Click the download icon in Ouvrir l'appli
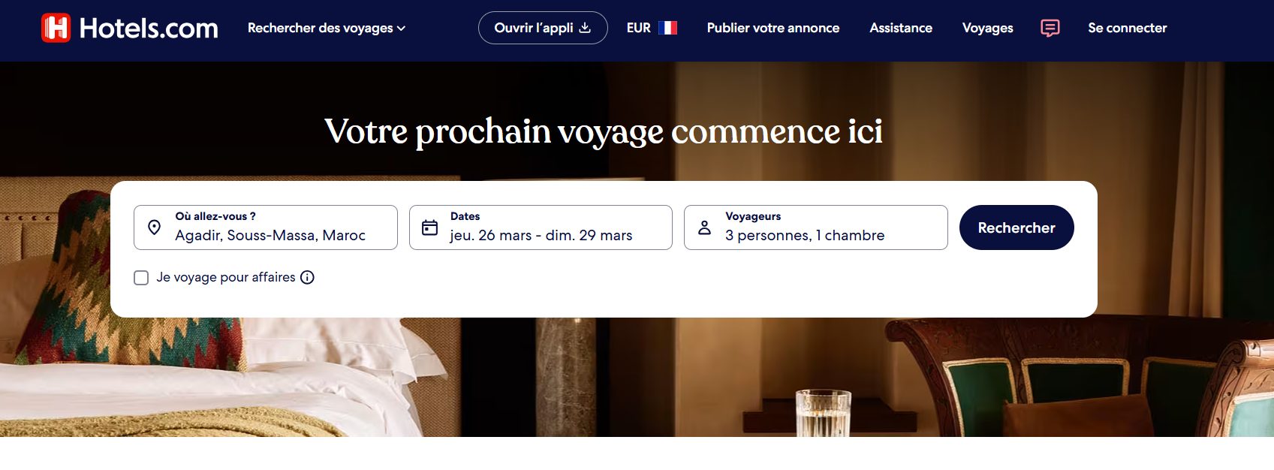The width and height of the screenshot is (1274, 470). 585,28
